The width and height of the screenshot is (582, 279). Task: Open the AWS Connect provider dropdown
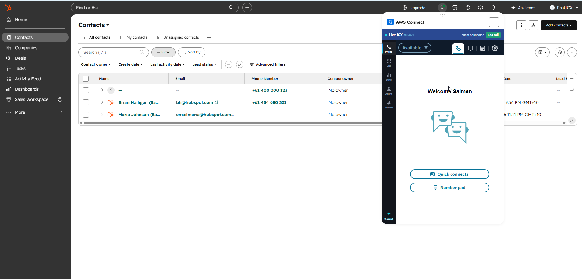coord(412,22)
